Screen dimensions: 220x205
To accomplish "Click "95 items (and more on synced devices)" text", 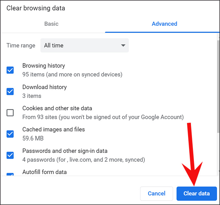I will point(72,75).
